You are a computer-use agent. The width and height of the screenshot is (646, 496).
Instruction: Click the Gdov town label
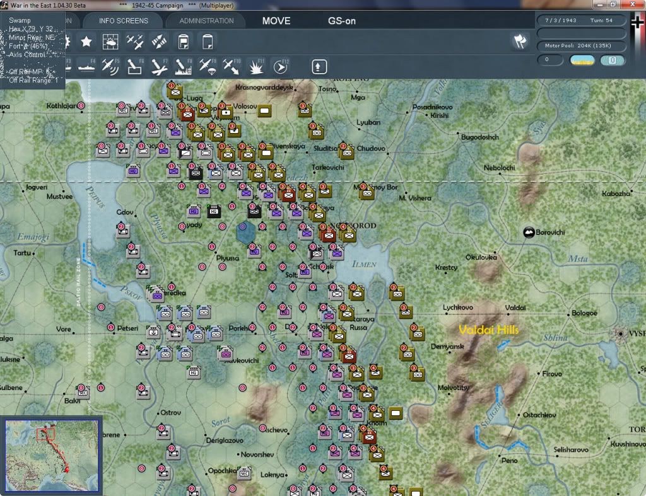pyautogui.click(x=125, y=212)
